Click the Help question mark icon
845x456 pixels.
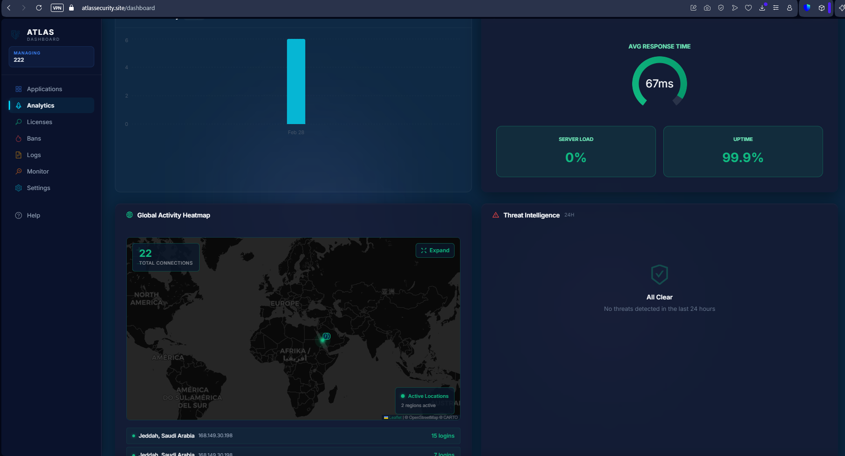18,215
